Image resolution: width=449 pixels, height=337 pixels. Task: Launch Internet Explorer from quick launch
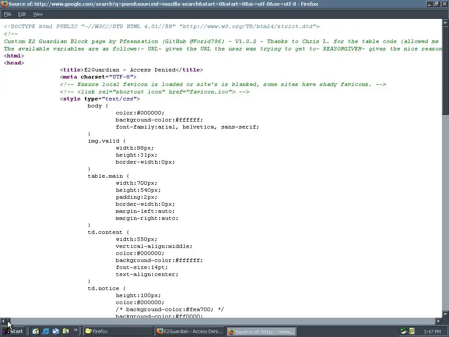coord(46,331)
